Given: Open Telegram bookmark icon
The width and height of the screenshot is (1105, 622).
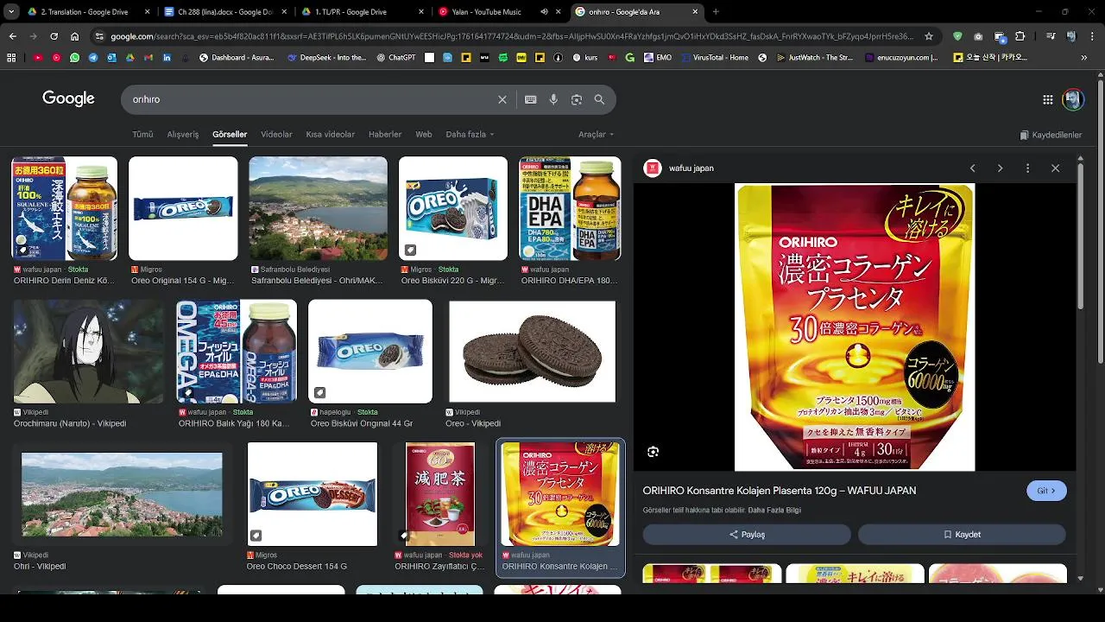Looking at the screenshot, I should coord(93,58).
